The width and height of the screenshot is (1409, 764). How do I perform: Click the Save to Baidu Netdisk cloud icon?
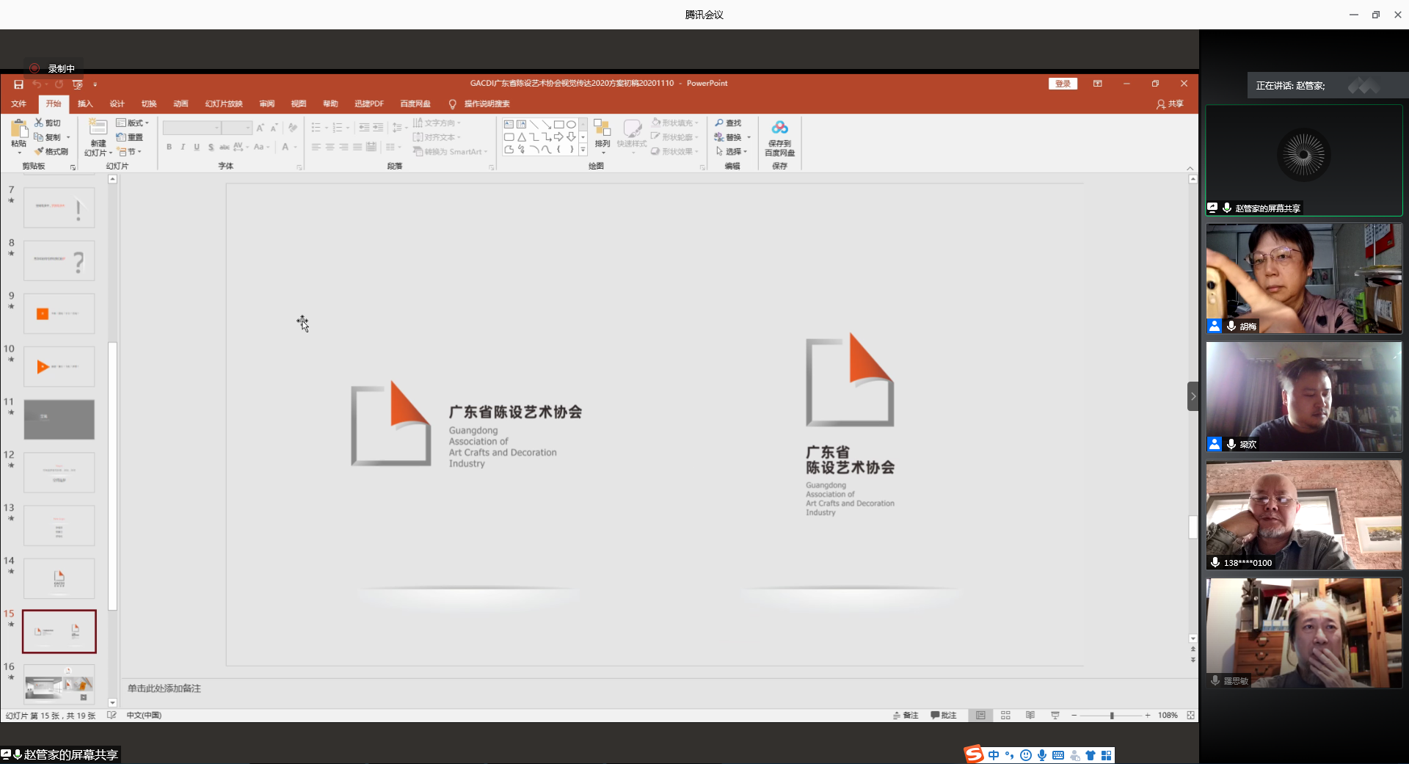click(x=779, y=128)
